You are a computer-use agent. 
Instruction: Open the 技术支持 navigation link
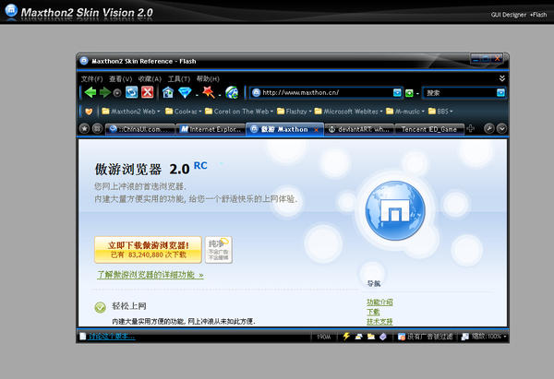[379, 322]
